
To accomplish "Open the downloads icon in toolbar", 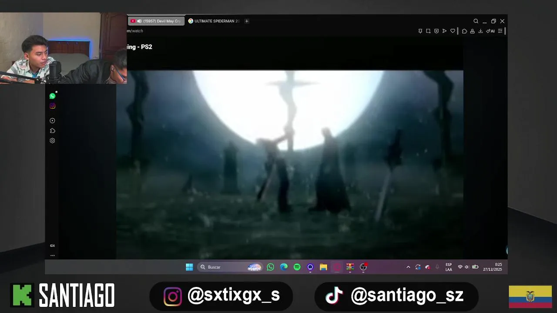I will (480, 31).
